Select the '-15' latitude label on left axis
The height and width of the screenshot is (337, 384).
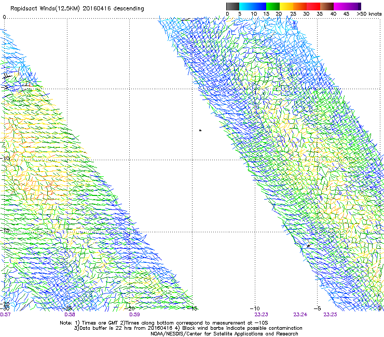5,230
